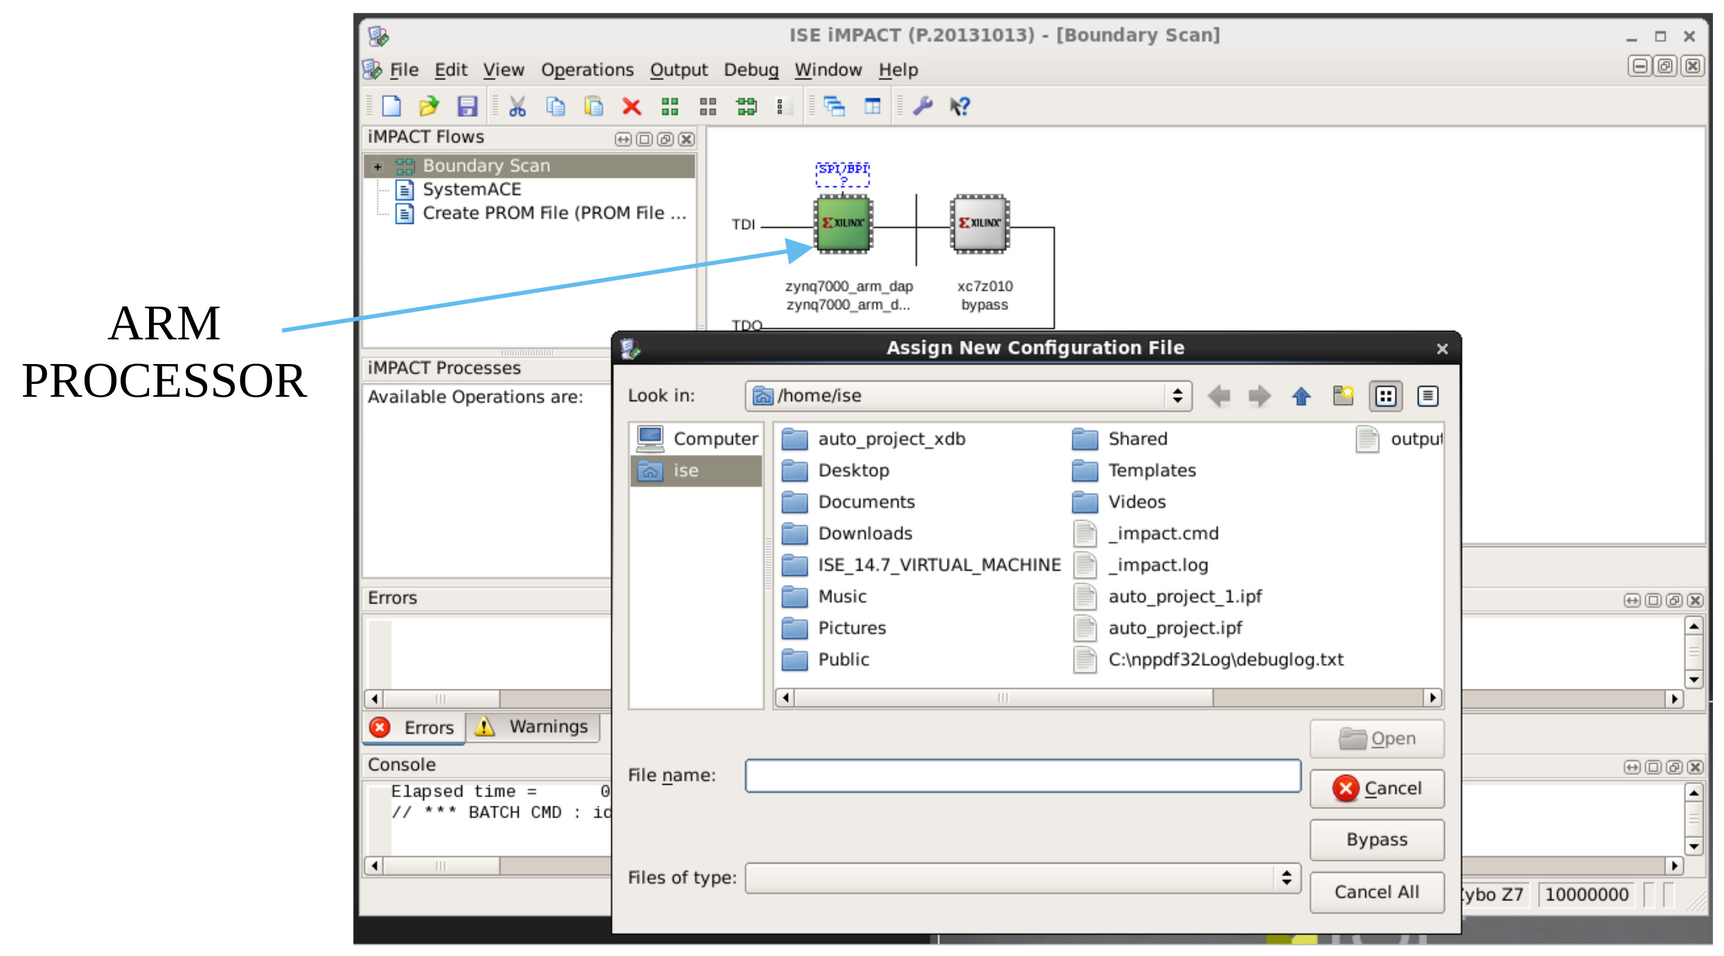This screenshot has height=956, width=1724.
Task: Click the gray grid toolbar icon
Action: (708, 106)
